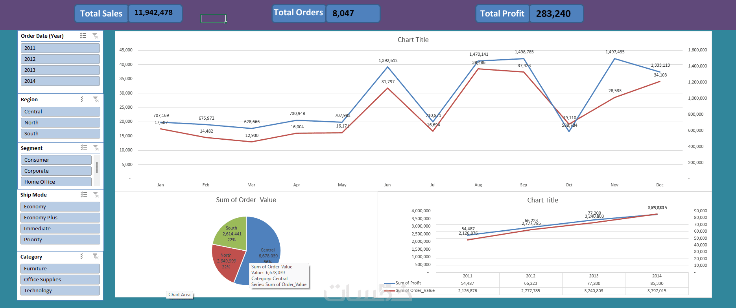Clear filter on Region slicer
The image size is (736, 308).
(96, 99)
